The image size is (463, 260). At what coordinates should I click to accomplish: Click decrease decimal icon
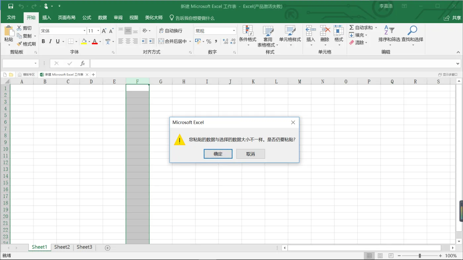point(233,41)
